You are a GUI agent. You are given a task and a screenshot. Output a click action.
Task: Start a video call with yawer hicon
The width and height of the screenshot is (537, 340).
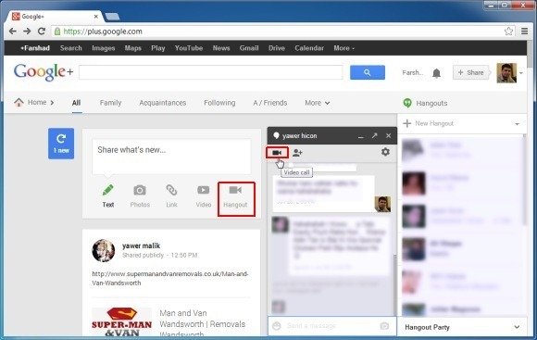277,153
